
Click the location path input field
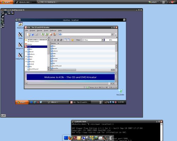tap(85, 35)
